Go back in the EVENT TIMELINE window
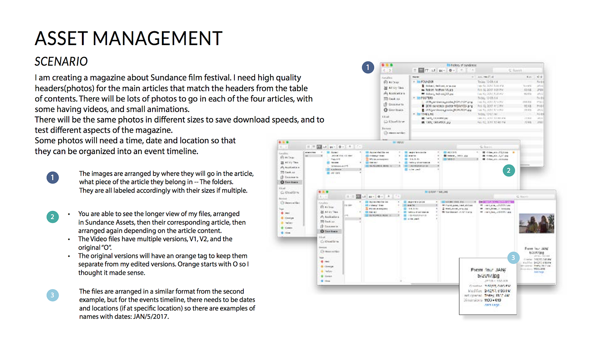Viewport: 601px width, 356px height. [x=321, y=197]
